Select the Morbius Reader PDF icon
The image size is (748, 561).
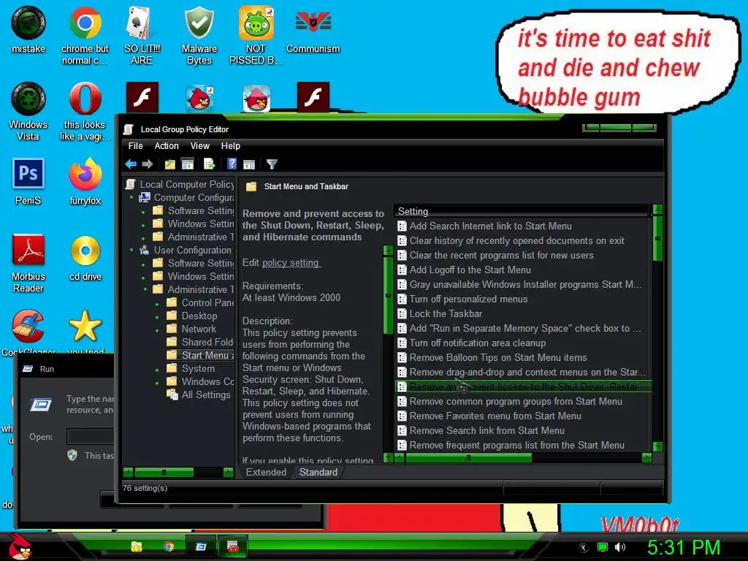(x=28, y=263)
